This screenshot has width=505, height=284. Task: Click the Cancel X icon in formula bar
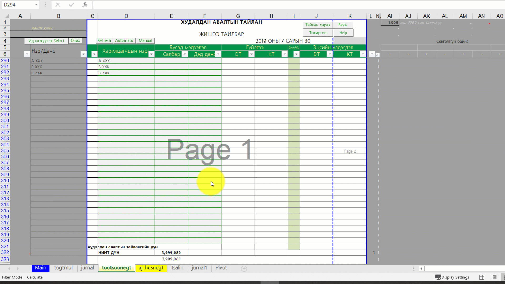[58, 5]
